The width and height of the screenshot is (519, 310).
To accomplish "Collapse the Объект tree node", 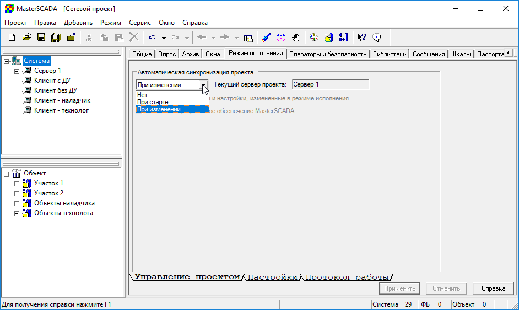I will [6, 174].
